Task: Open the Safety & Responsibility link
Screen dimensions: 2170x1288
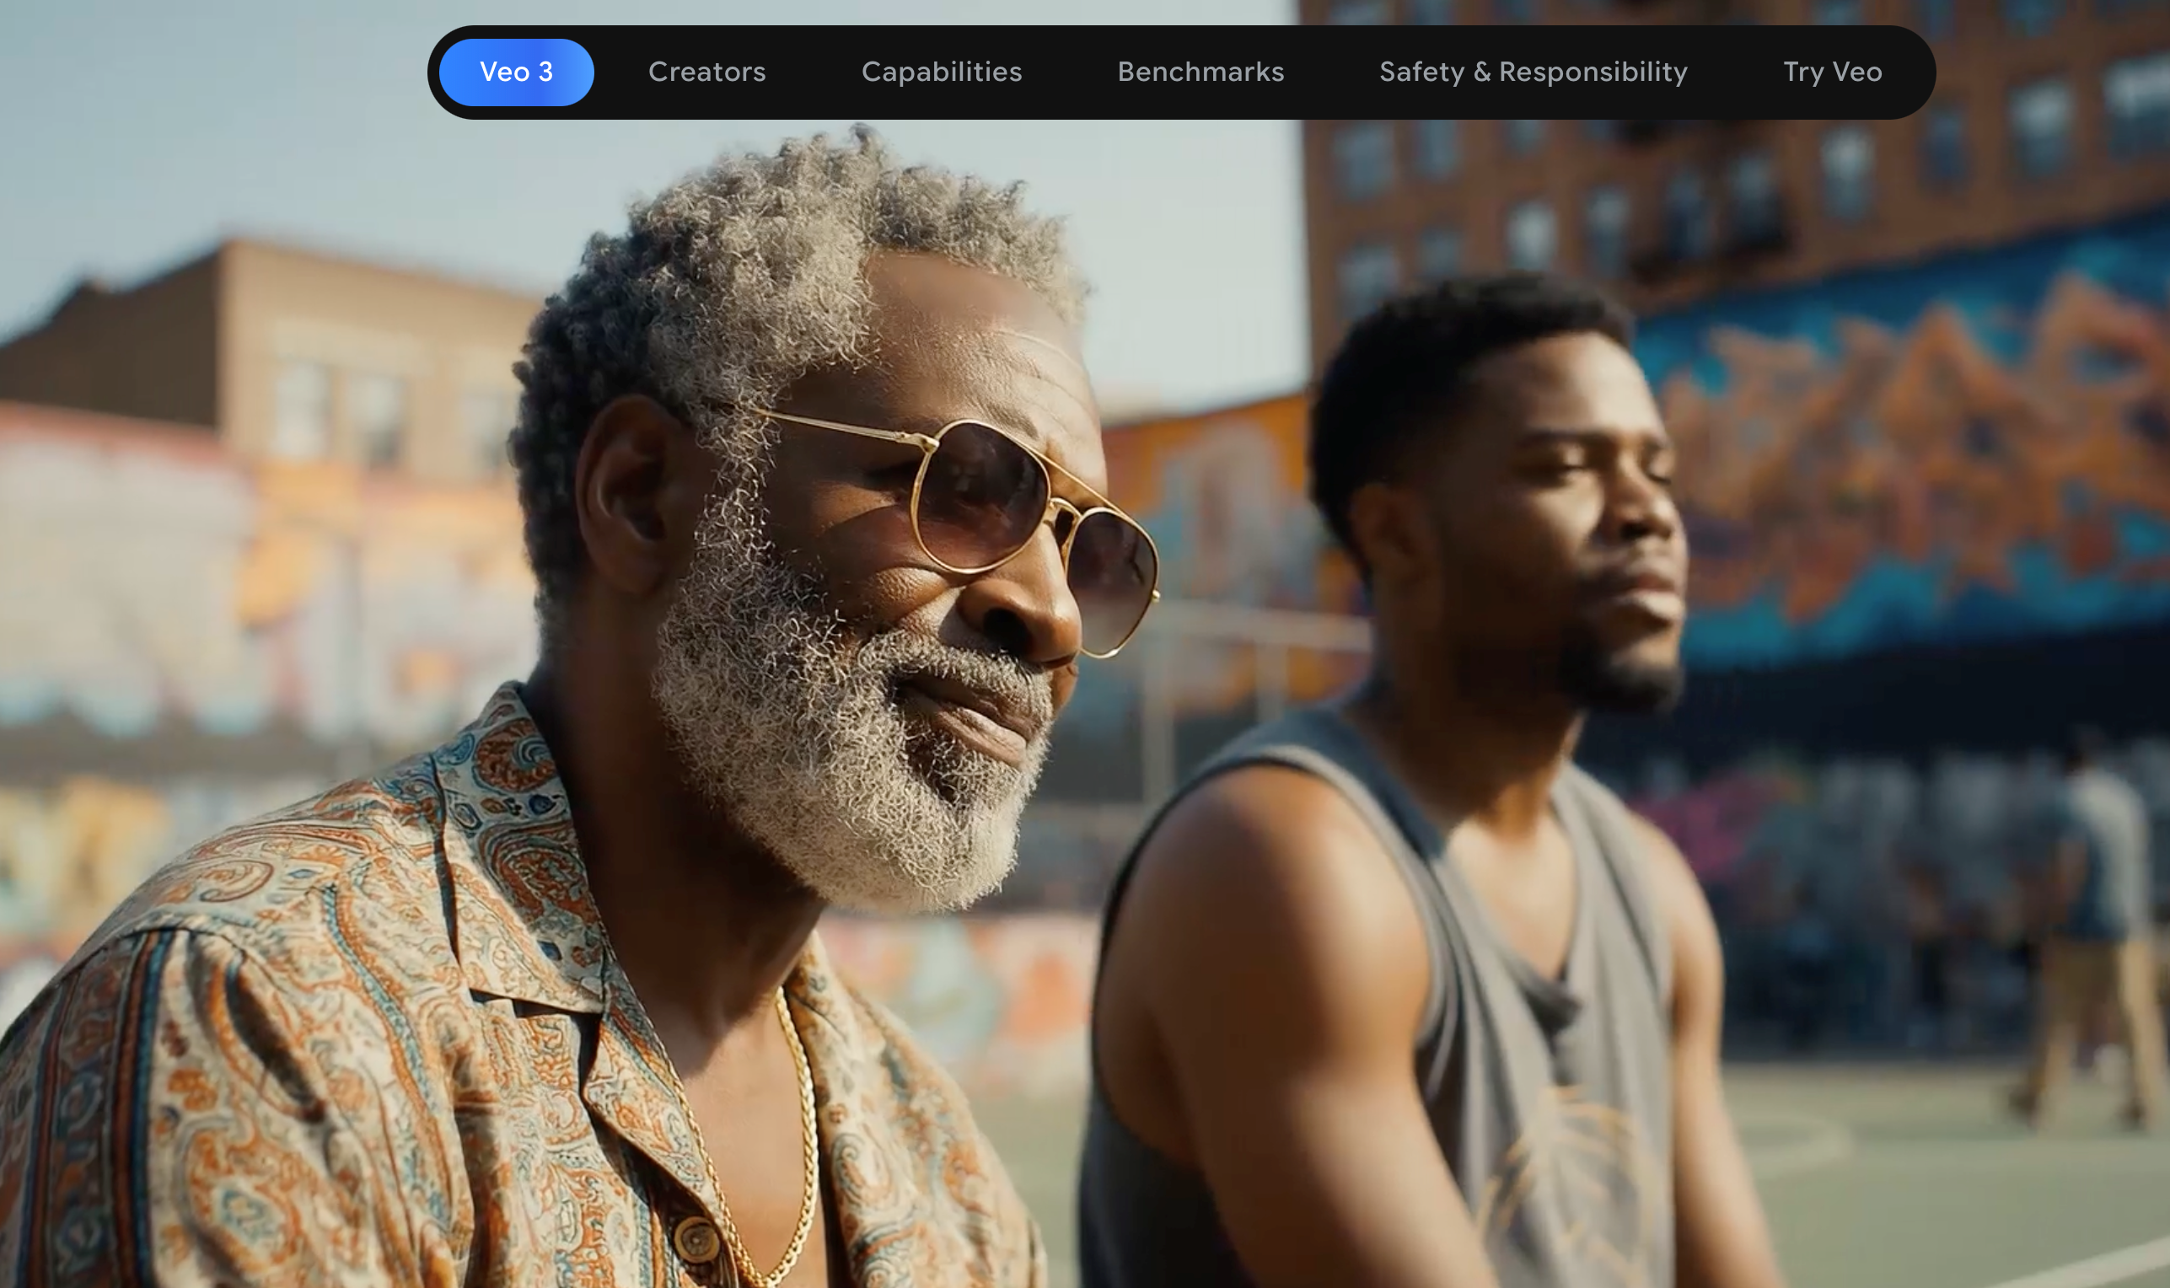Action: click(1533, 72)
